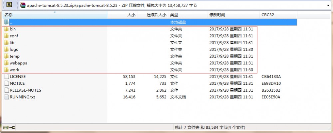This screenshot has height=133, width=333.
Task: Go up one level with the up-arrow button
Action: 10,5
